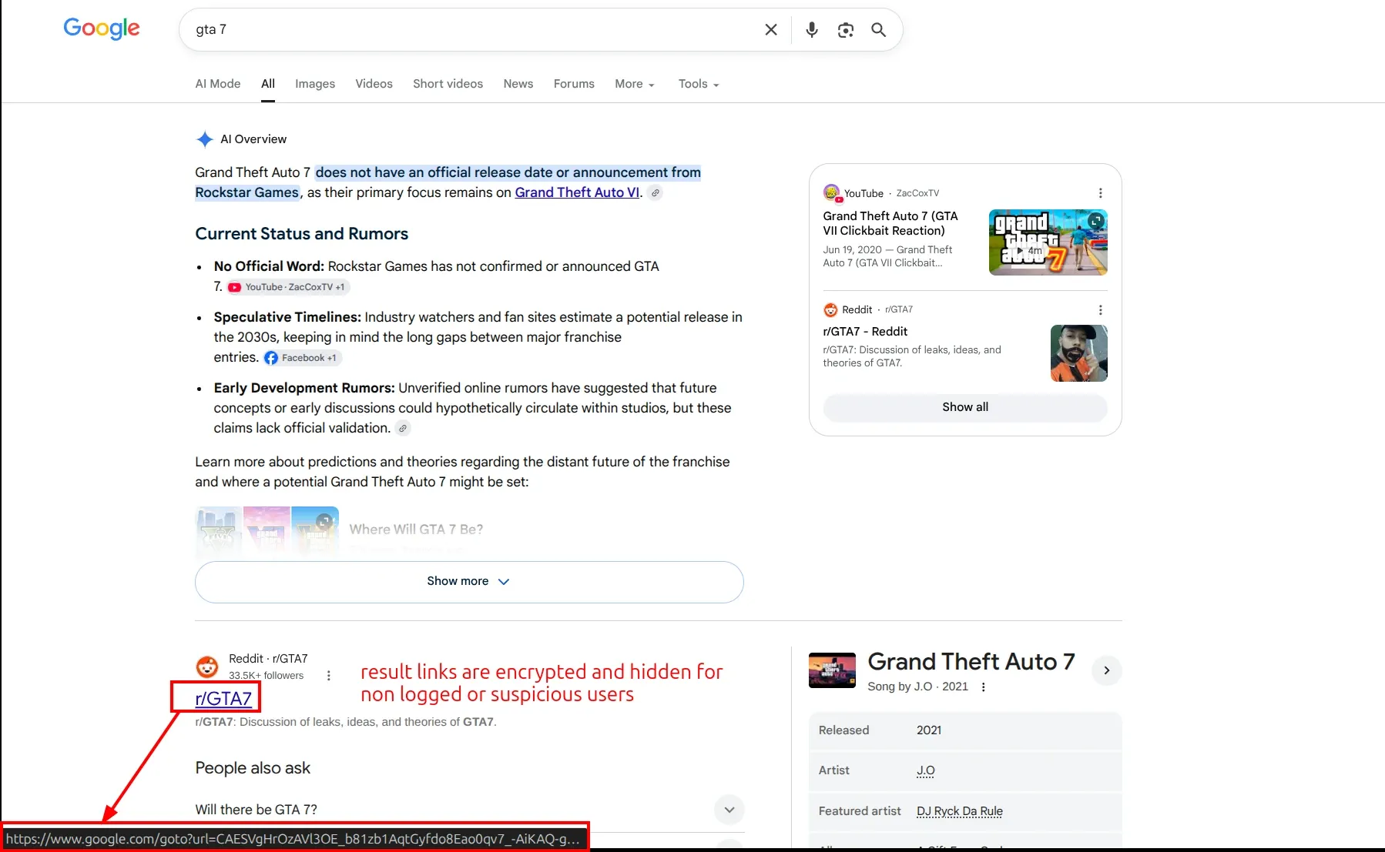1385x852 pixels.
Task: Open the Short videos tab
Action: pyautogui.click(x=448, y=84)
